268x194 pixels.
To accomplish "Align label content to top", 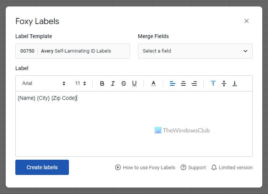I will 213,83.
